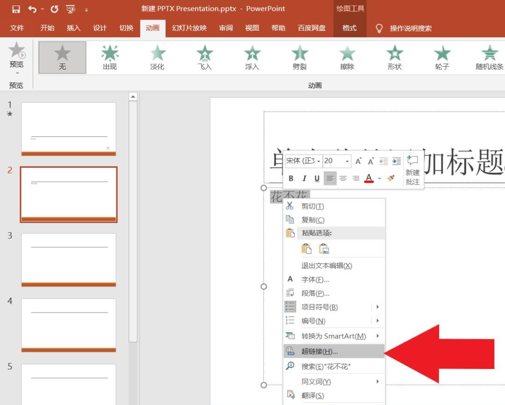Apply the 飞入 (Fly In) animation
The width and height of the screenshot is (505, 405).
tap(204, 57)
